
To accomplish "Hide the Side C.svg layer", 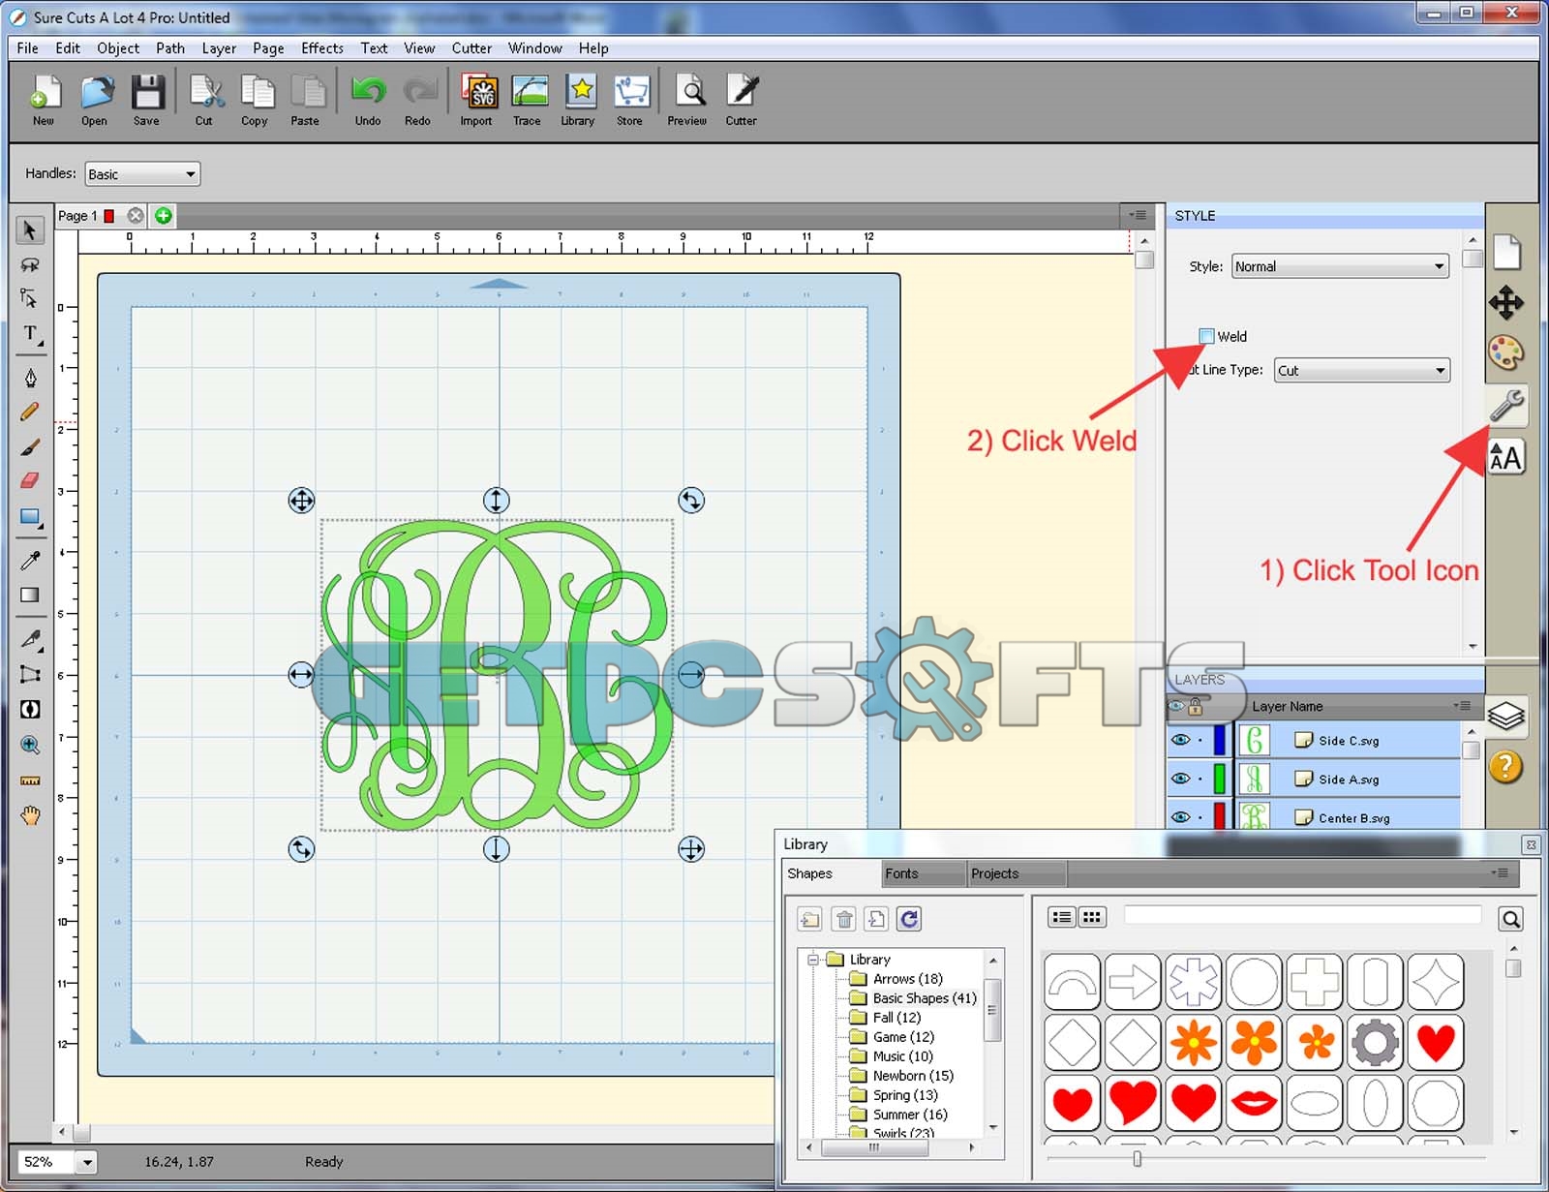I will click(x=1181, y=740).
